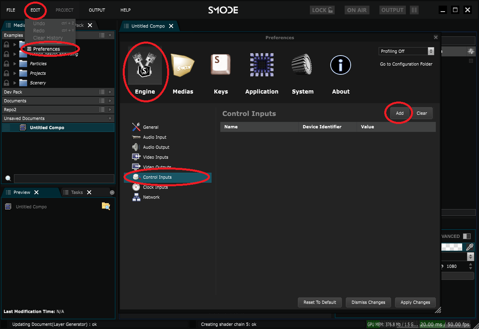This screenshot has height=329, width=479.
Task: Select Untitled Compo in Unsaved Documents
Action: click(x=58, y=128)
